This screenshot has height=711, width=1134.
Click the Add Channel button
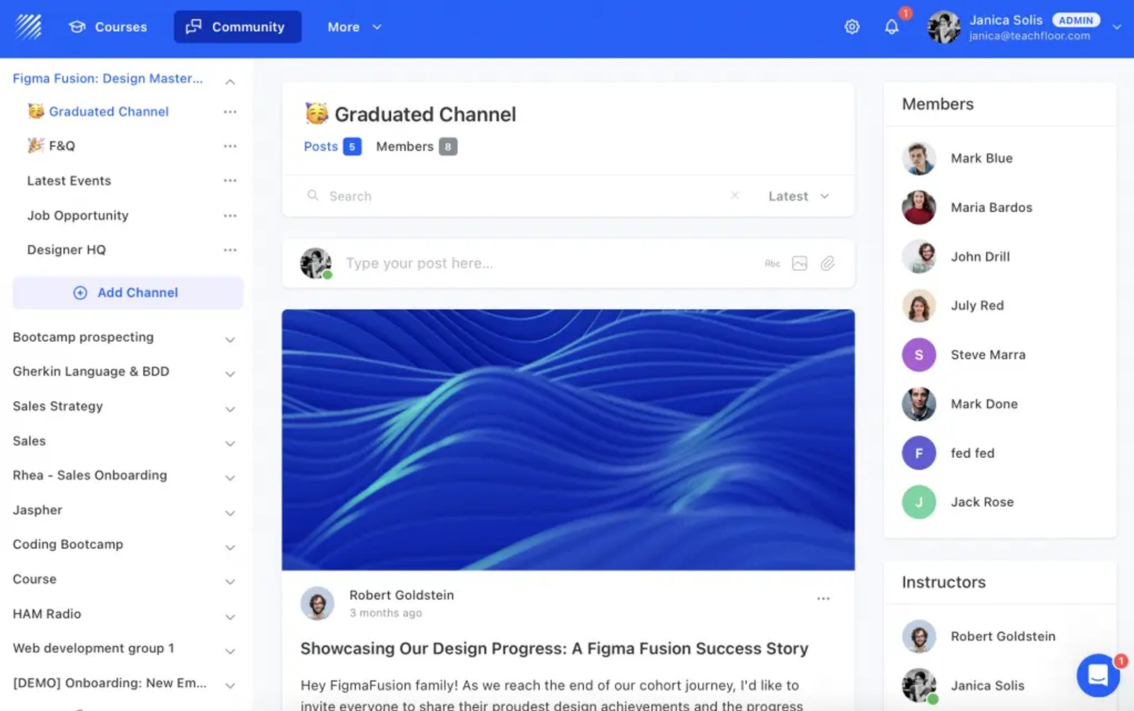pyautogui.click(x=128, y=293)
